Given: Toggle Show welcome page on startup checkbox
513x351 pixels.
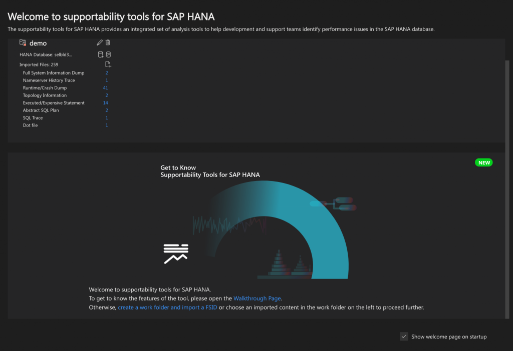Looking at the screenshot, I should click(404, 336).
